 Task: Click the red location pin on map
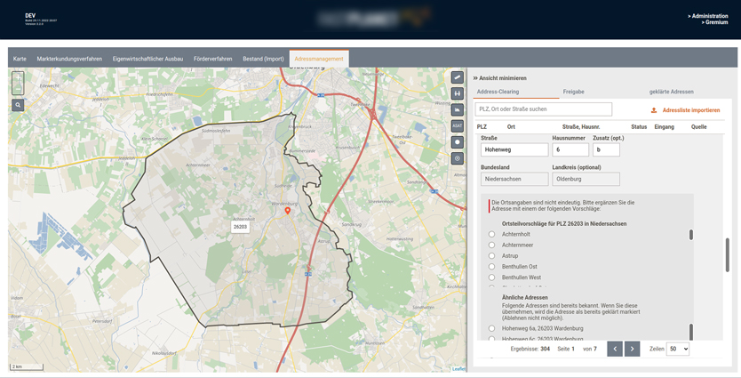point(288,211)
